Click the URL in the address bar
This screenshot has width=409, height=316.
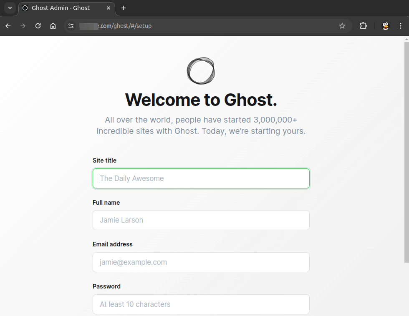coord(125,26)
